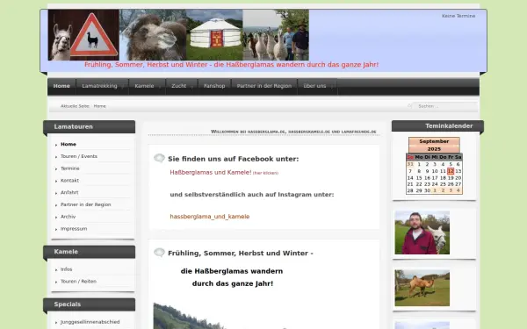Open the Zucht menu
Image resolution: width=527 pixels, height=329 pixels.
click(x=182, y=86)
